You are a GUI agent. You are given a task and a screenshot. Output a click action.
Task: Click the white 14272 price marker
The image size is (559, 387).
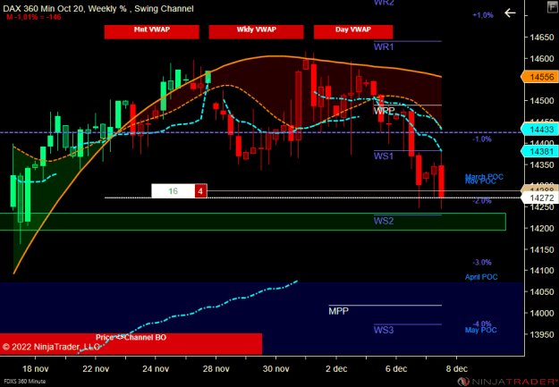[x=539, y=198]
